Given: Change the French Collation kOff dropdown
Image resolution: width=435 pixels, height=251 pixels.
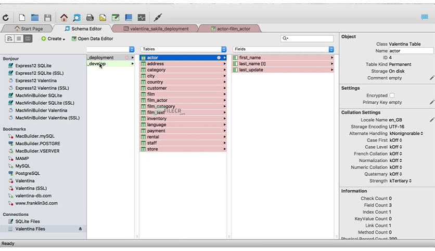Looking at the screenshot, I should (395, 154).
